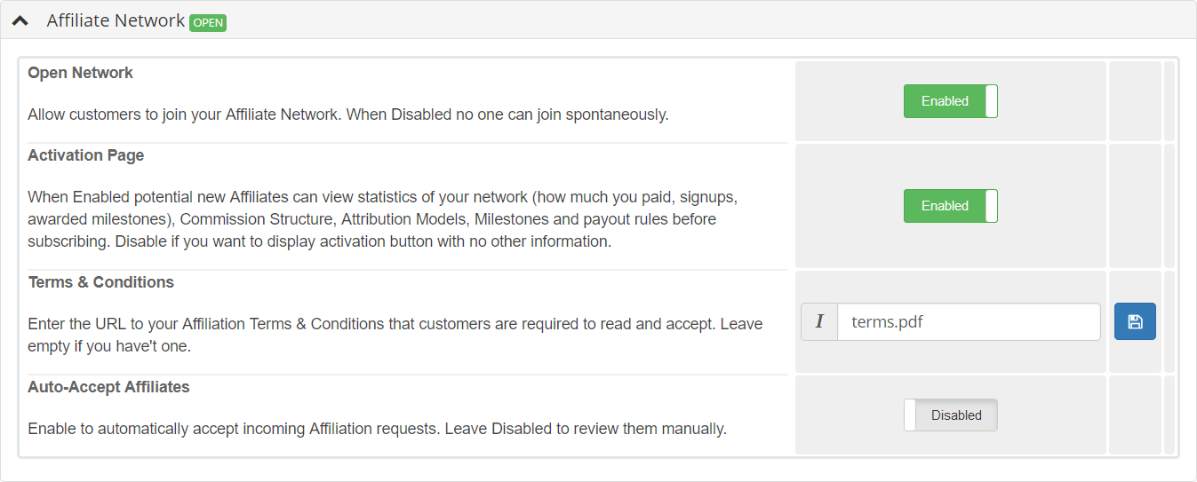Focus the terms.pdf URL input field
The height and width of the screenshot is (482, 1197).
click(x=969, y=321)
